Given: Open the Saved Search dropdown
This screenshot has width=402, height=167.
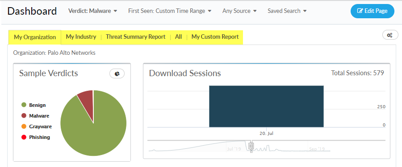Looking at the screenshot, I should point(287,11).
